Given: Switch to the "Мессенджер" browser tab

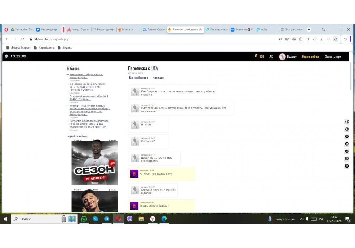Looking at the screenshot, I should point(48,30).
